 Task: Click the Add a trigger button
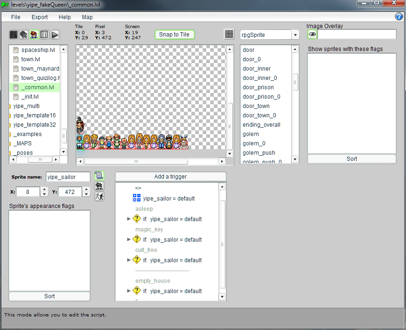pyautogui.click(x=170, y=177)
